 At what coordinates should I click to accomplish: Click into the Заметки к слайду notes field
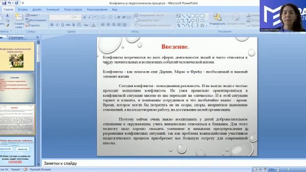click(174, 163)
